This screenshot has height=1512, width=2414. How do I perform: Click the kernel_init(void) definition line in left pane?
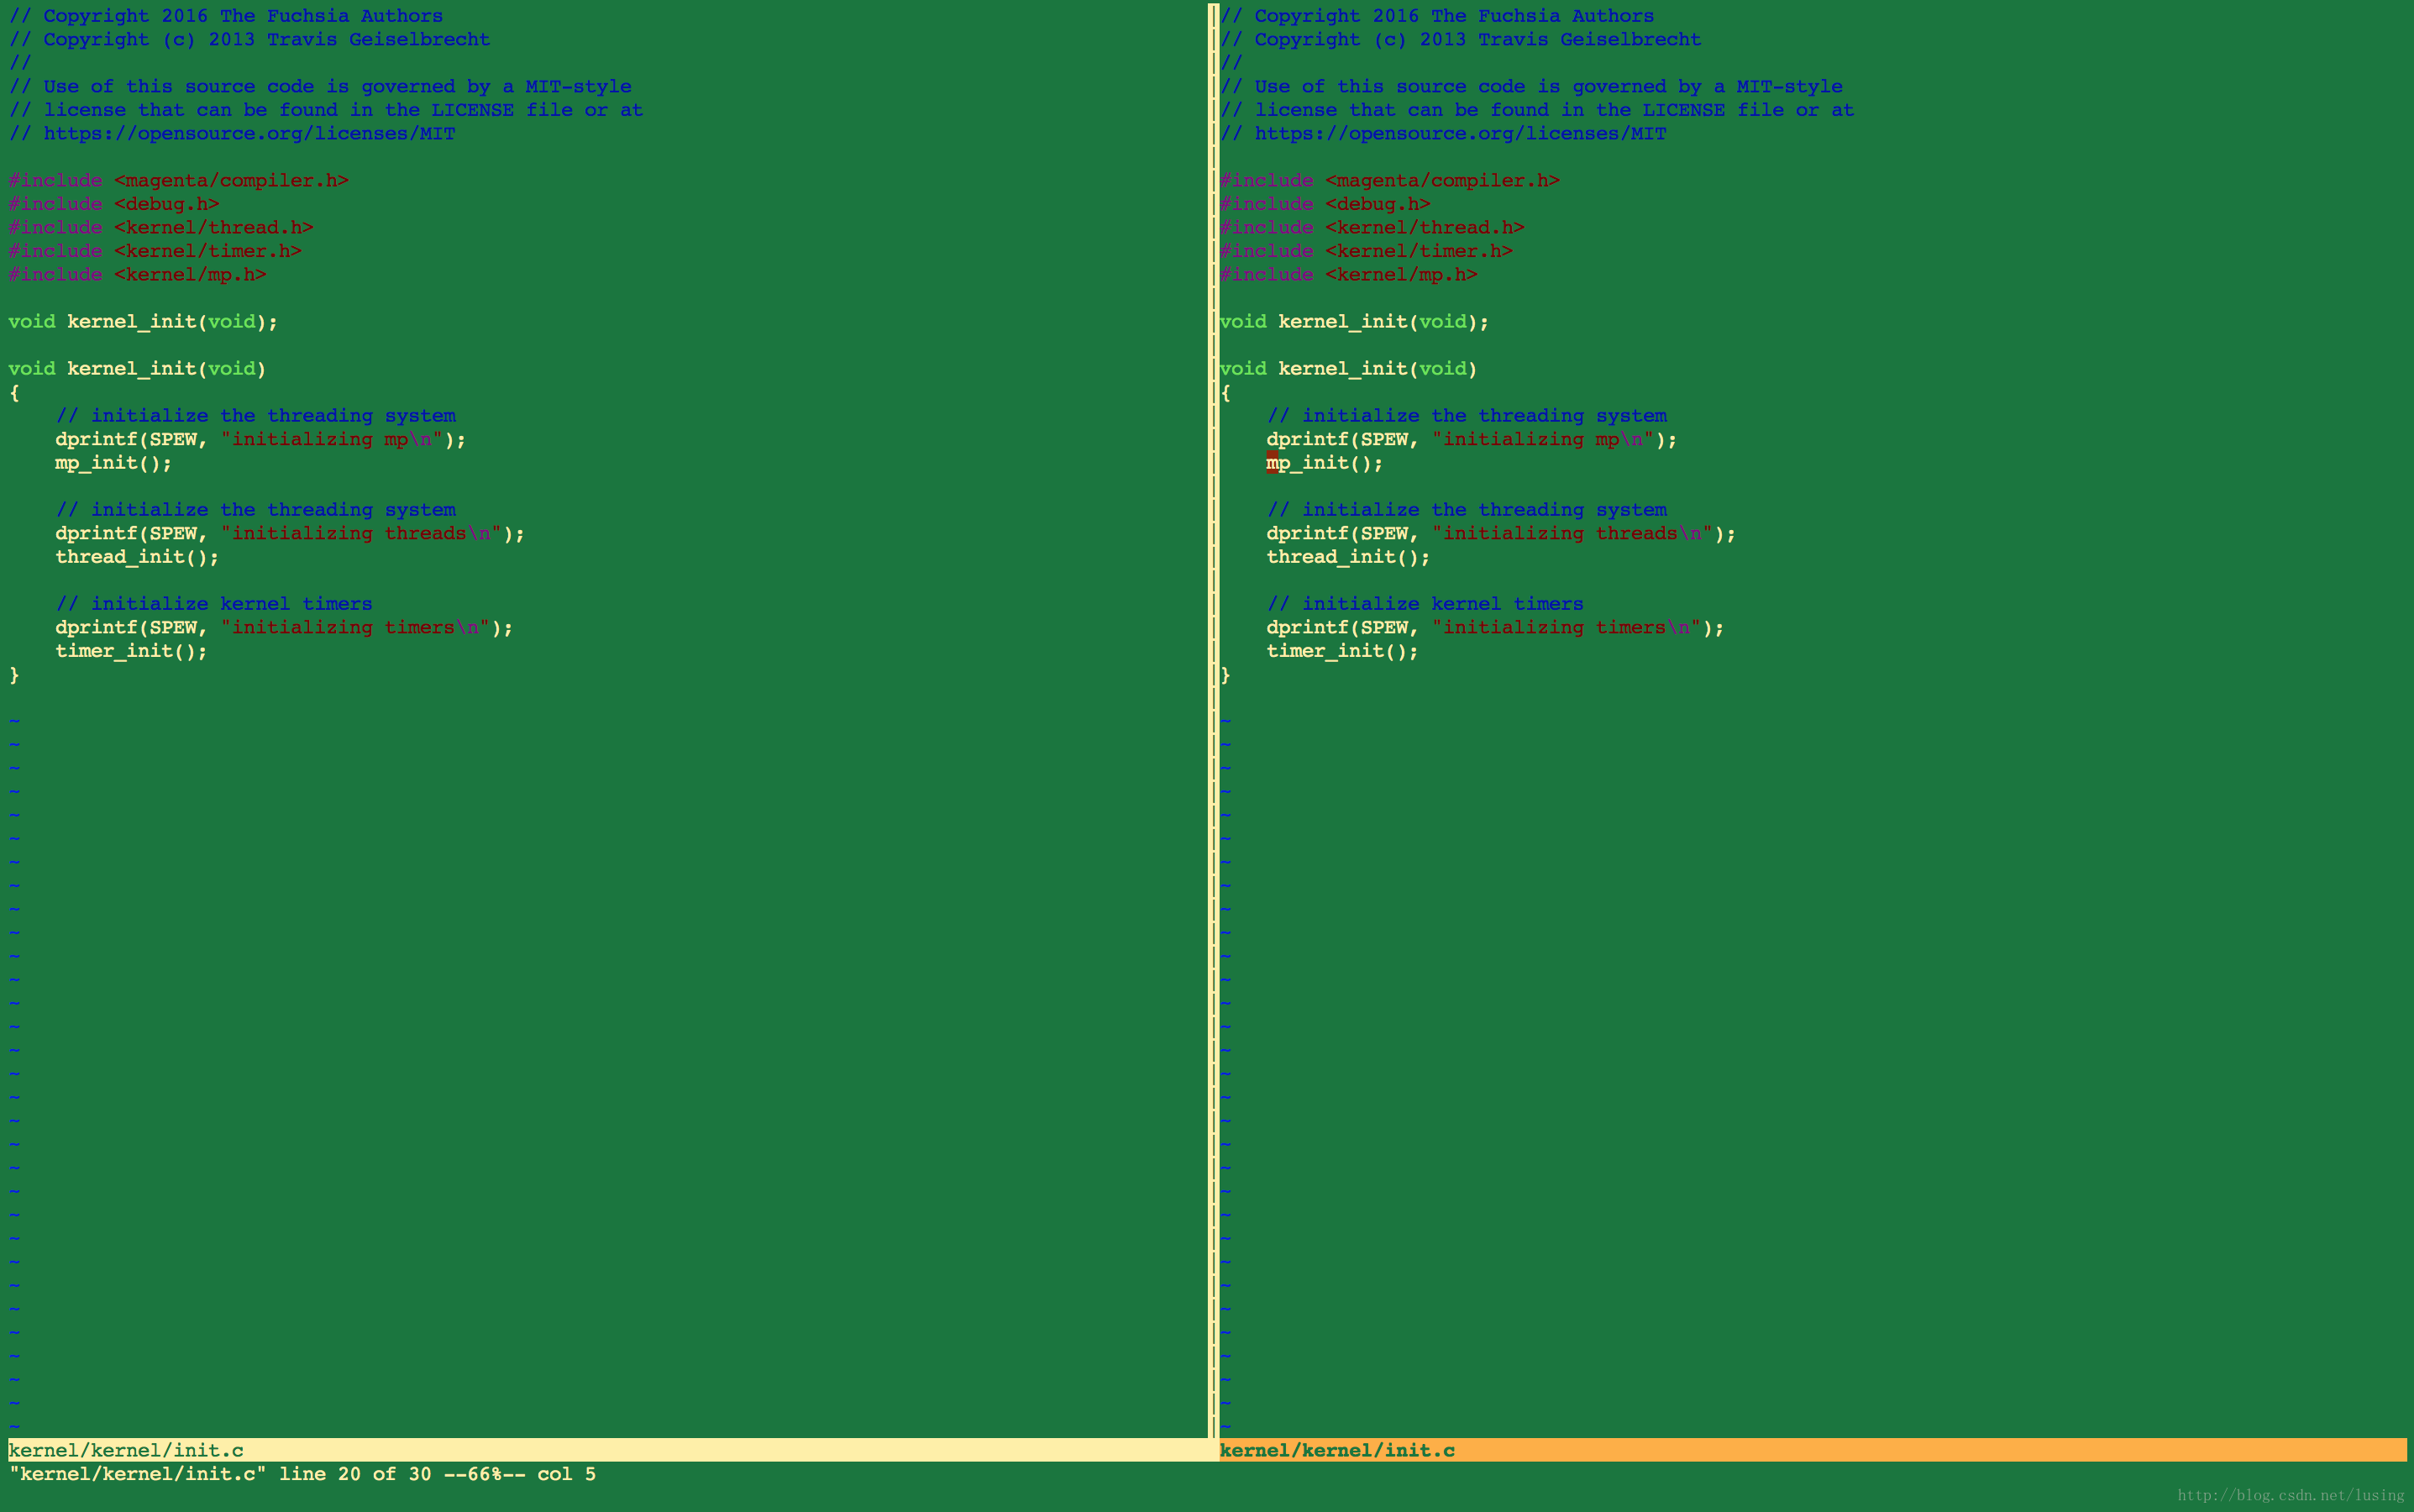click(x=137, y=369)
